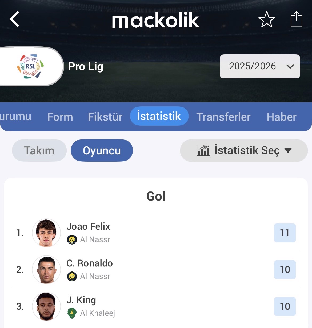Tap the back arrow icon
312x328 pixels.
[x=15, y=19]
